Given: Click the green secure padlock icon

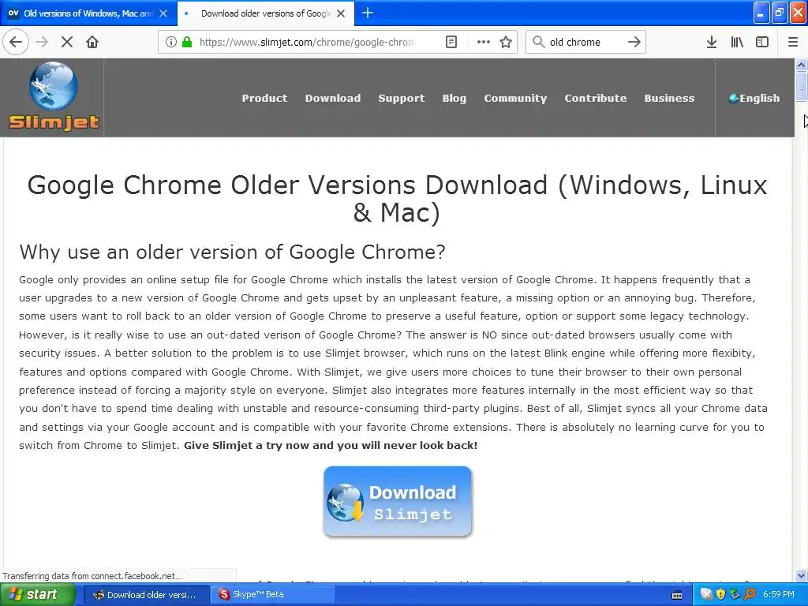Looking at the screenshot, I should coord(187,42).
